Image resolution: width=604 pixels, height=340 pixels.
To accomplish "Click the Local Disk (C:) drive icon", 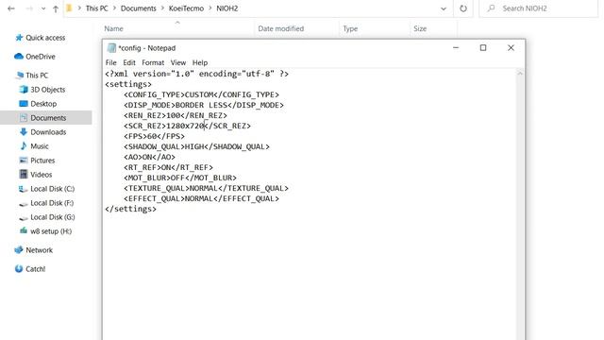I will tap(24, 189).
